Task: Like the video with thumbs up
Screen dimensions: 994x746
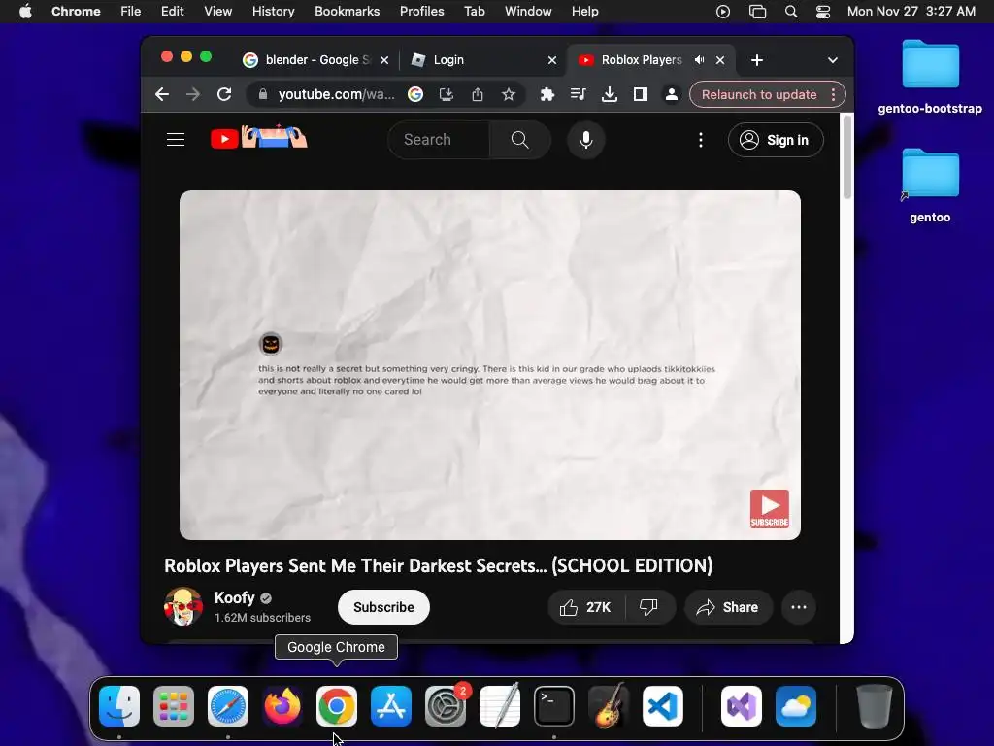Action: pos(585,607)
